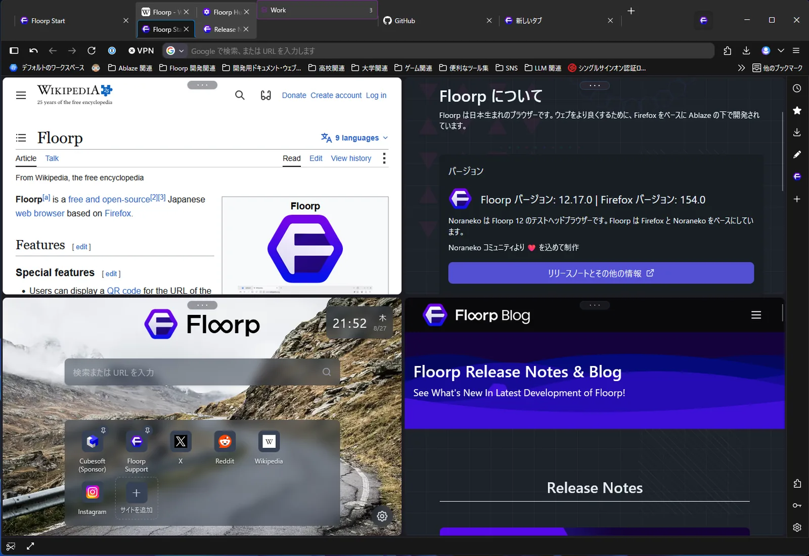Add a new panel with sidebar plus icon

[x=797, y=199]
